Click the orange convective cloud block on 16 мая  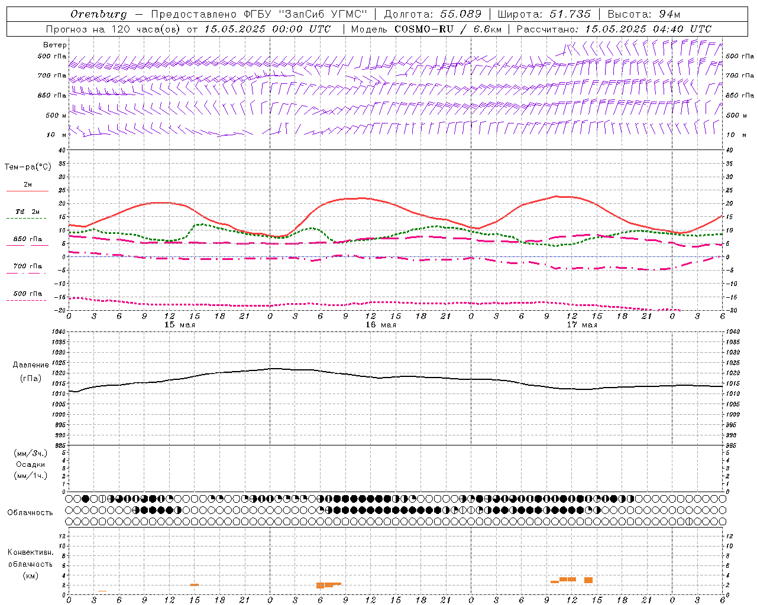click(x=328, y=585)
